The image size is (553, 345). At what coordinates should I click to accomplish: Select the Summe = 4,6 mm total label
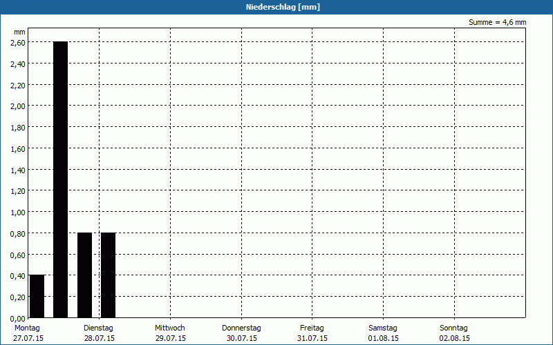coord(497,22)
